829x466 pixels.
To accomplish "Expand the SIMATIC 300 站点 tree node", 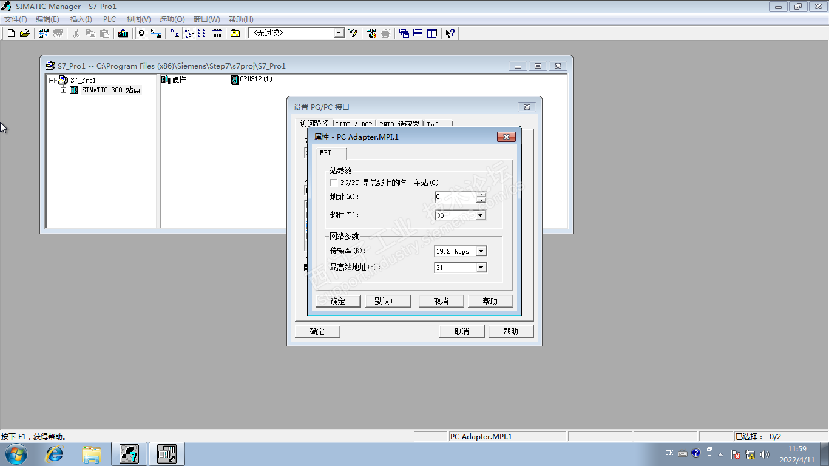I will (x=64, y=90).
